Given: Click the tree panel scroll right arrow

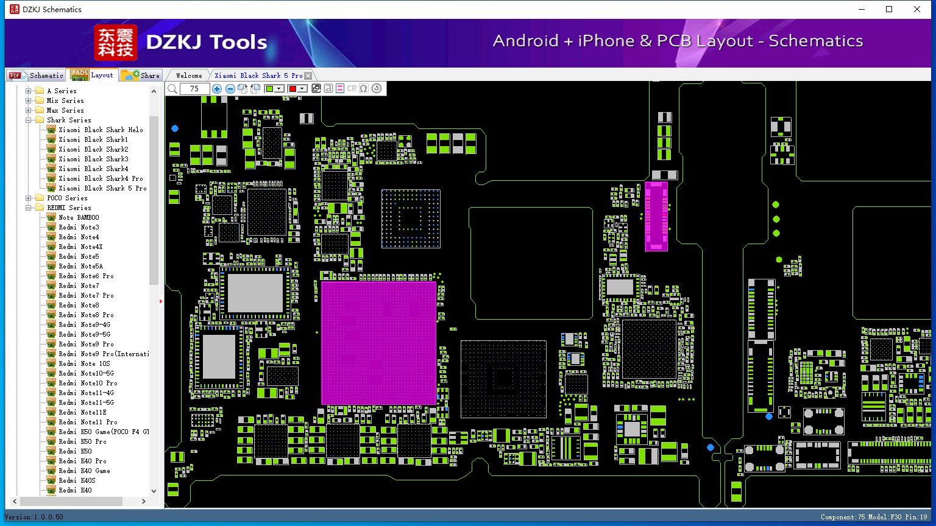Looking at the screenshot, I should click(x=144, y=502).
